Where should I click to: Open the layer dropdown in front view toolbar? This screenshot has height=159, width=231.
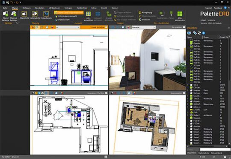[x=68, y=27]
